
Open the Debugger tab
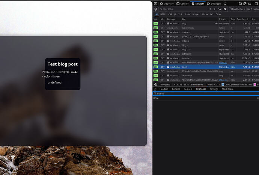point(214,4)
